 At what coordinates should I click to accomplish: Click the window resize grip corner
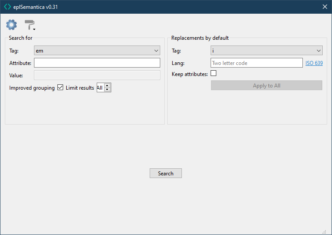(x=324, y=232)
